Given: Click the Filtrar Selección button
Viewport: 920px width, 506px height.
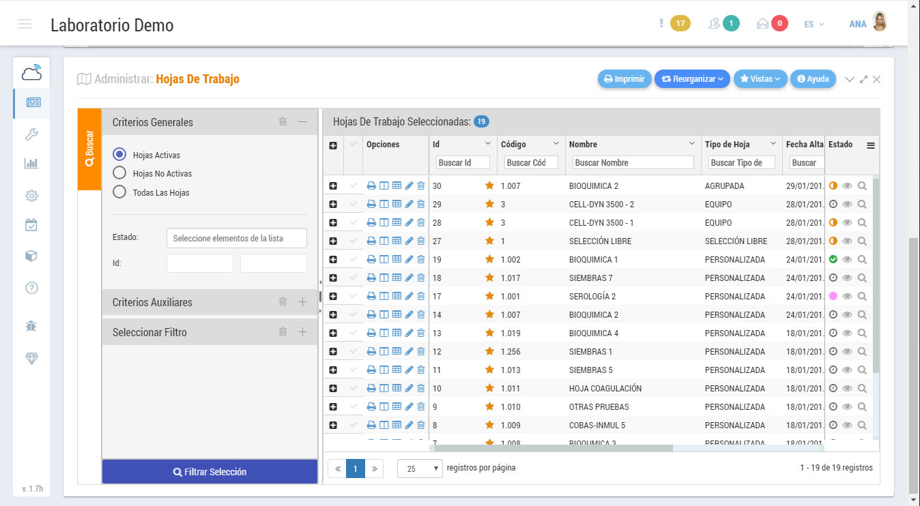Looking at the screenshot, I should pyautogui.click(x=210, y=472).
